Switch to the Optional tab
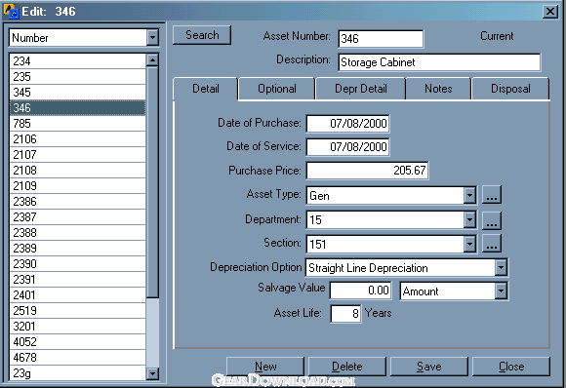Viewport: 566px width, 388px height. [277, 89]
